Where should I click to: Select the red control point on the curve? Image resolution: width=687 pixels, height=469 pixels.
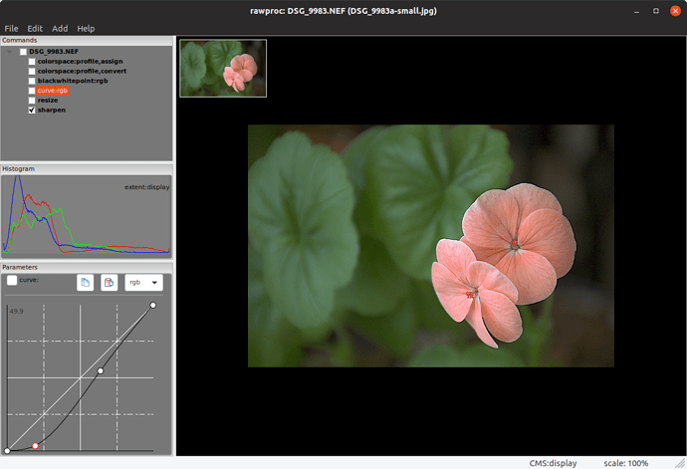pyautogui.click(x=36, y=445)
